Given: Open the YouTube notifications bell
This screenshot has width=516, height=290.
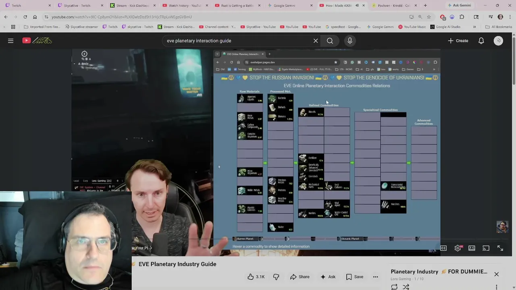Looking at the screenshot, I should pos(481,41).
